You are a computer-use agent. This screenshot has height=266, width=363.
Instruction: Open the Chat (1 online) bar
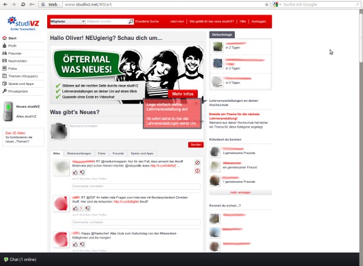pyautogui.click(x=21, y=259)
